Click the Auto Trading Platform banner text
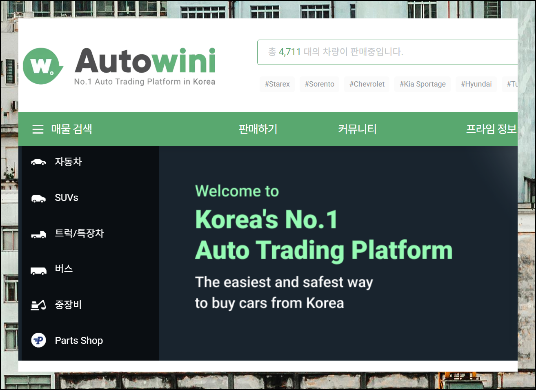536x390 pixels. [324, 251]
